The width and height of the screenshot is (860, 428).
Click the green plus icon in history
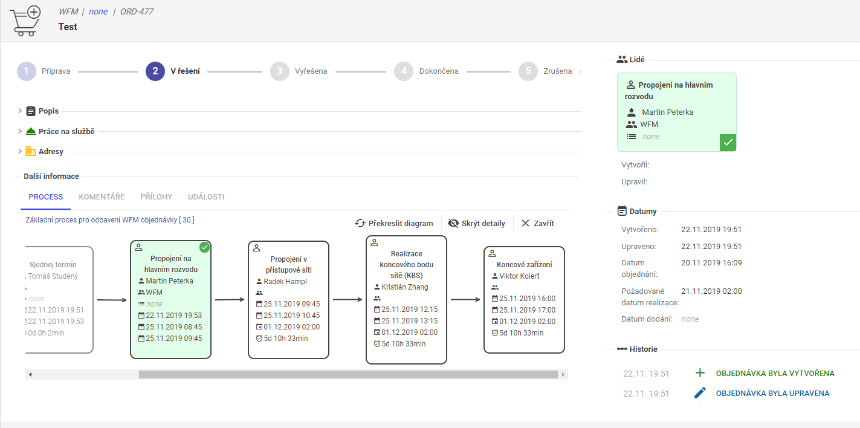[x=700, y=373]
